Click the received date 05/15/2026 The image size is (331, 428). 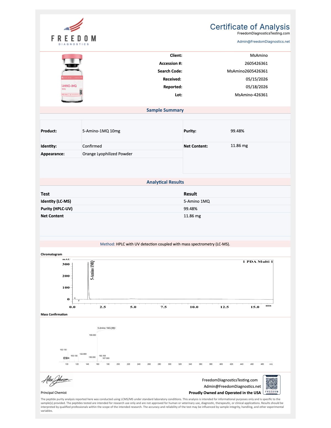(x=257, y=79)
